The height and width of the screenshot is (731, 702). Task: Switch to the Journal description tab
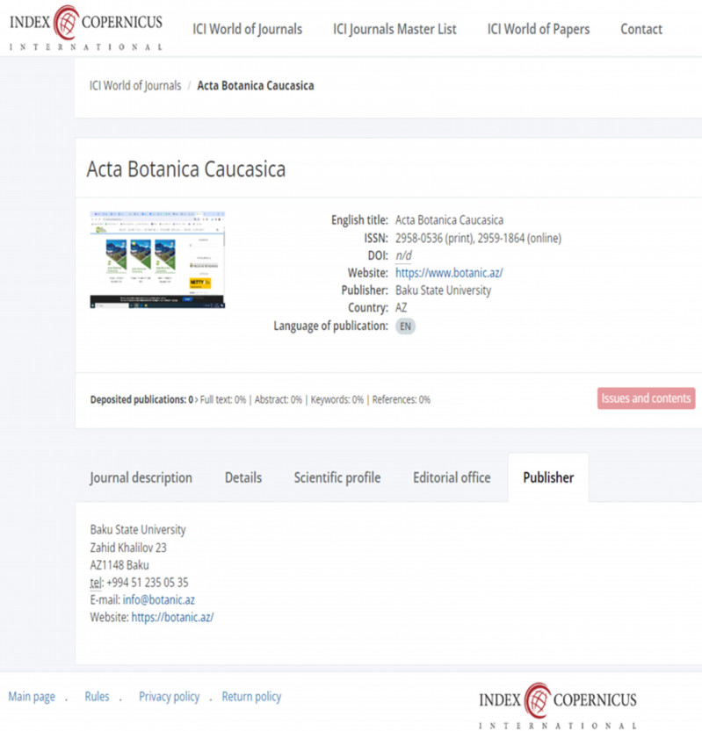click(x=141, y=477)
